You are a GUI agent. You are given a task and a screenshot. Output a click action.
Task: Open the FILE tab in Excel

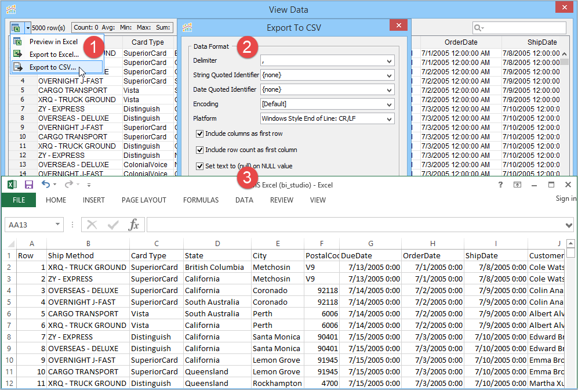19,200
